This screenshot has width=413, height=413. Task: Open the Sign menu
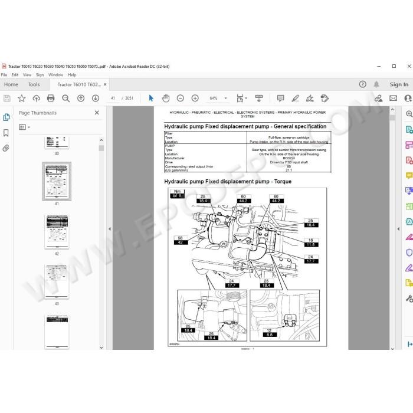coord(40,75)
